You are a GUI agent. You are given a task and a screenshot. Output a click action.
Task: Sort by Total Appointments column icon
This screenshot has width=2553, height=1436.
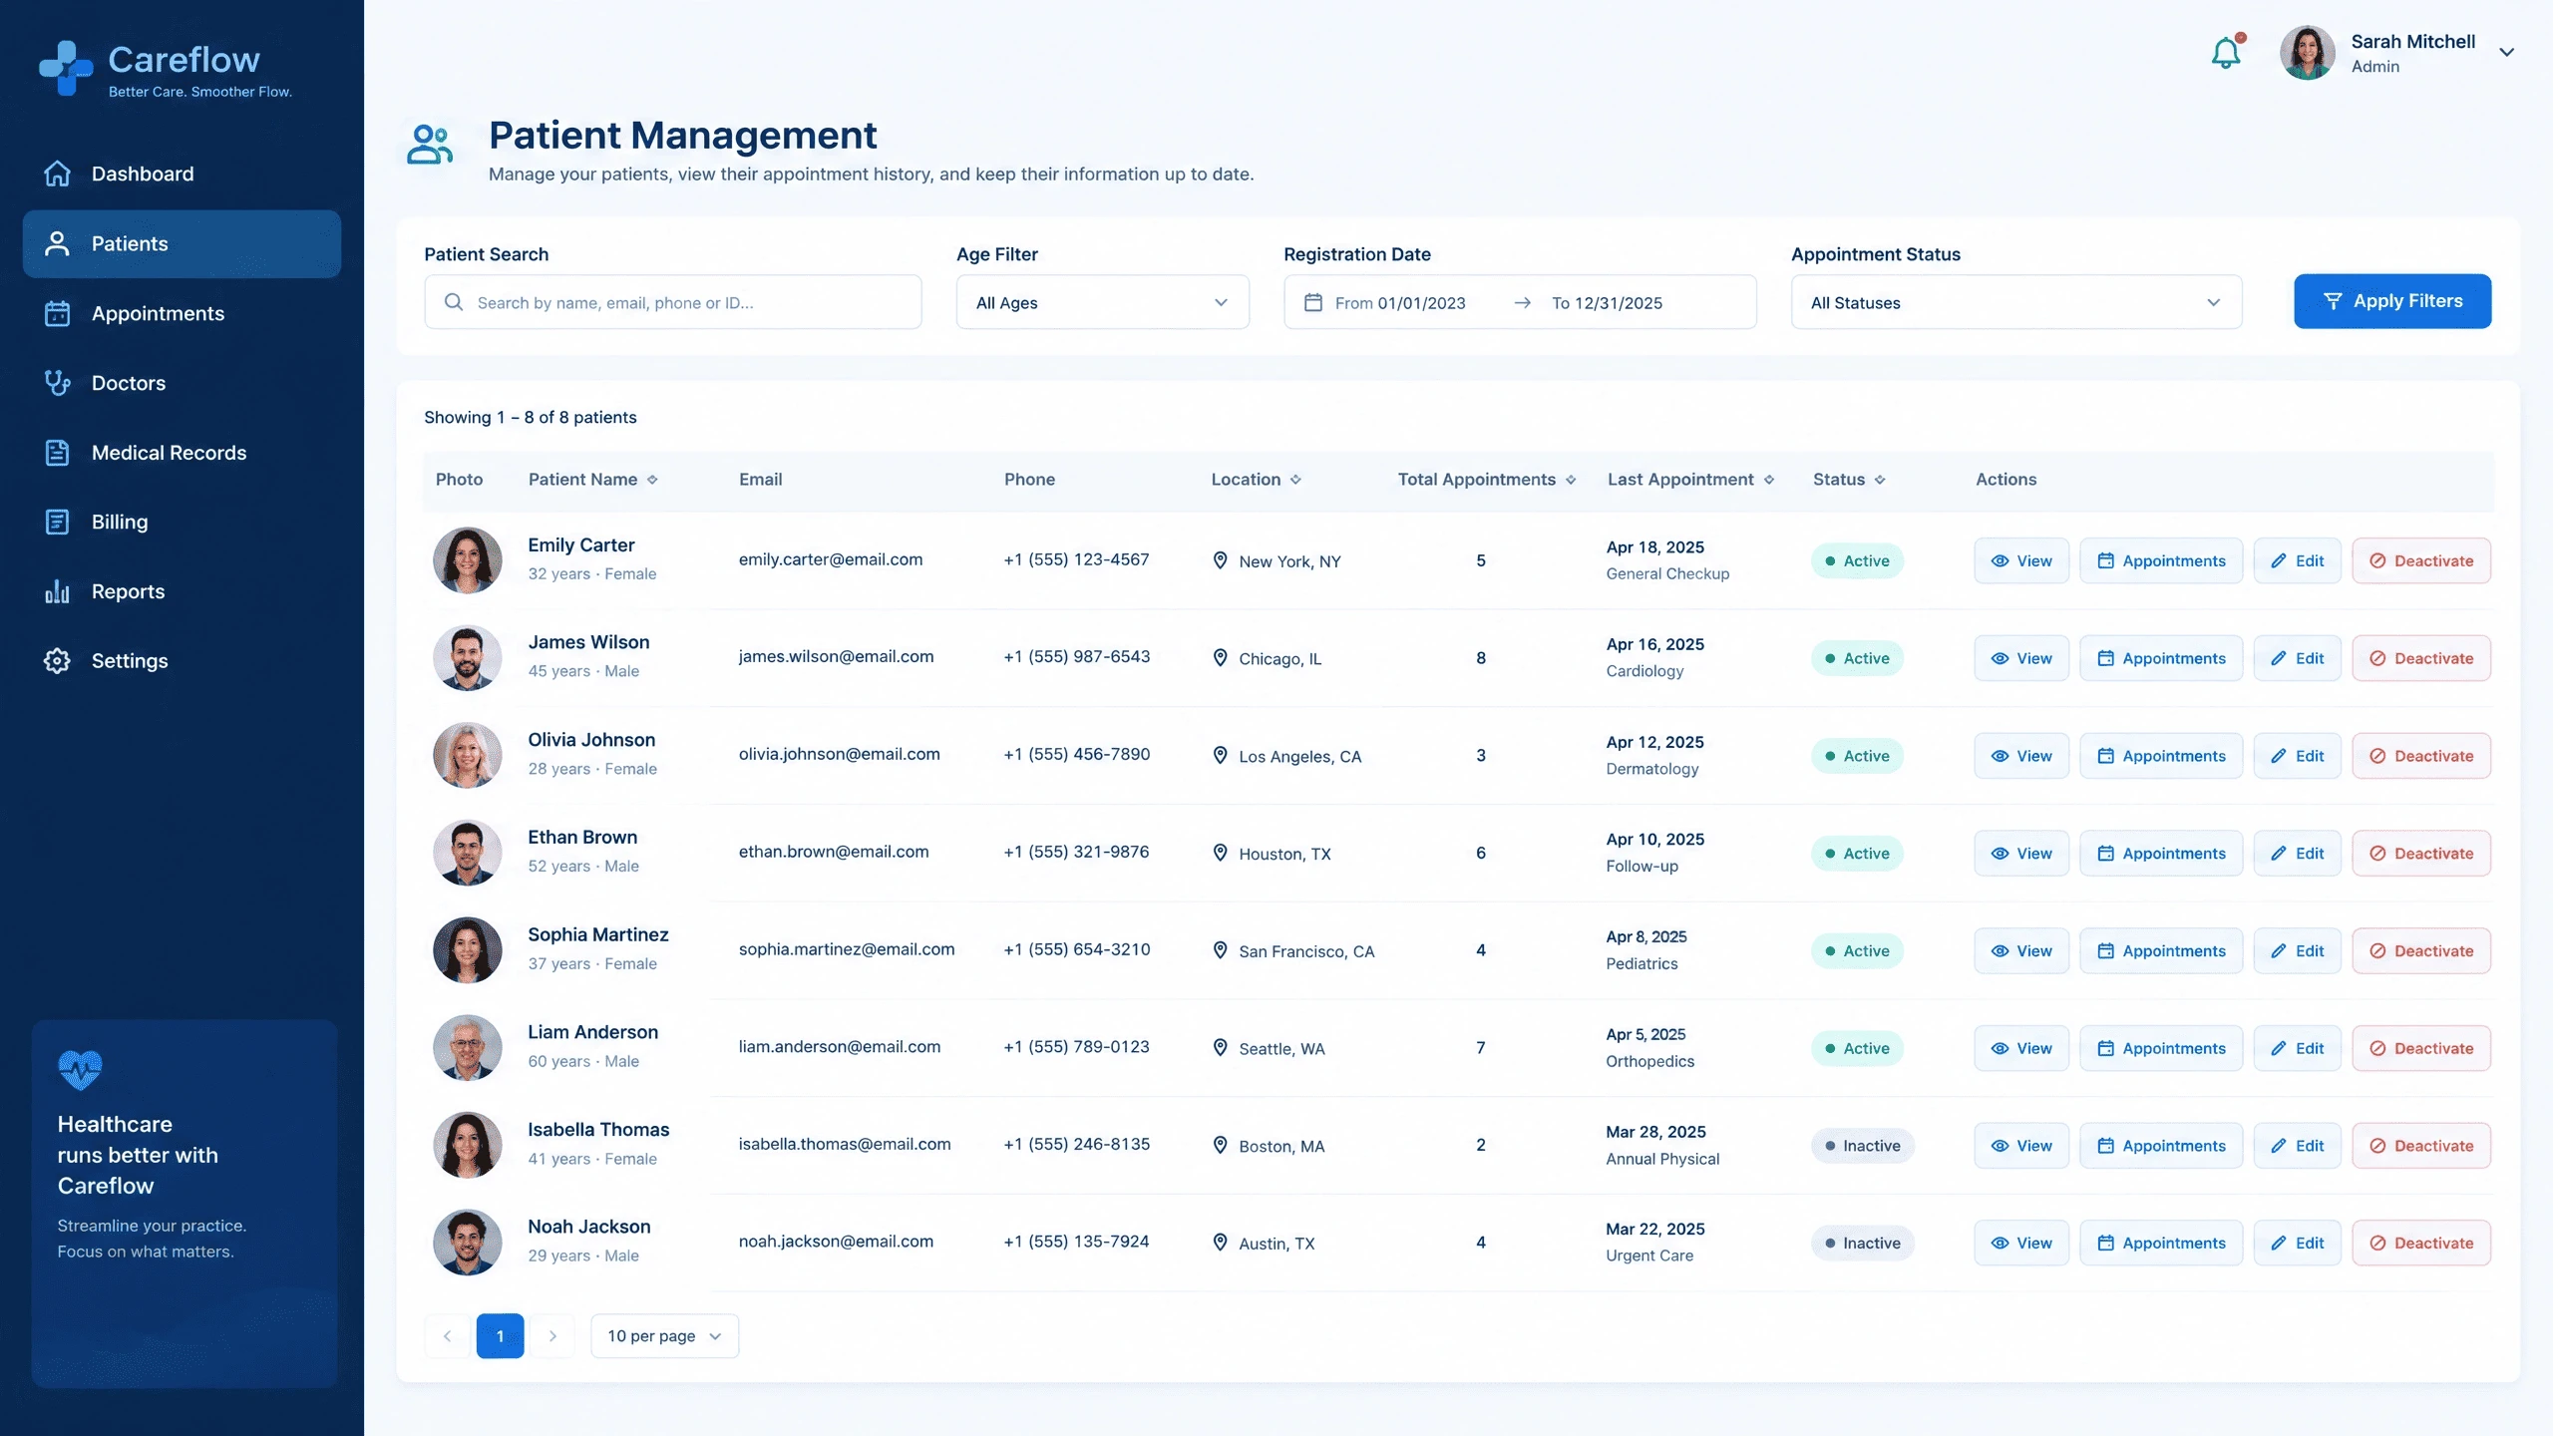coord(1571,480)
